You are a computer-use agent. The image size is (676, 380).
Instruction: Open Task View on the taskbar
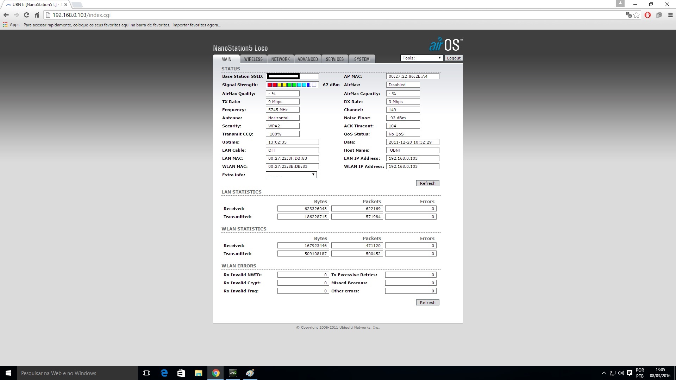(x=146, y=373)
